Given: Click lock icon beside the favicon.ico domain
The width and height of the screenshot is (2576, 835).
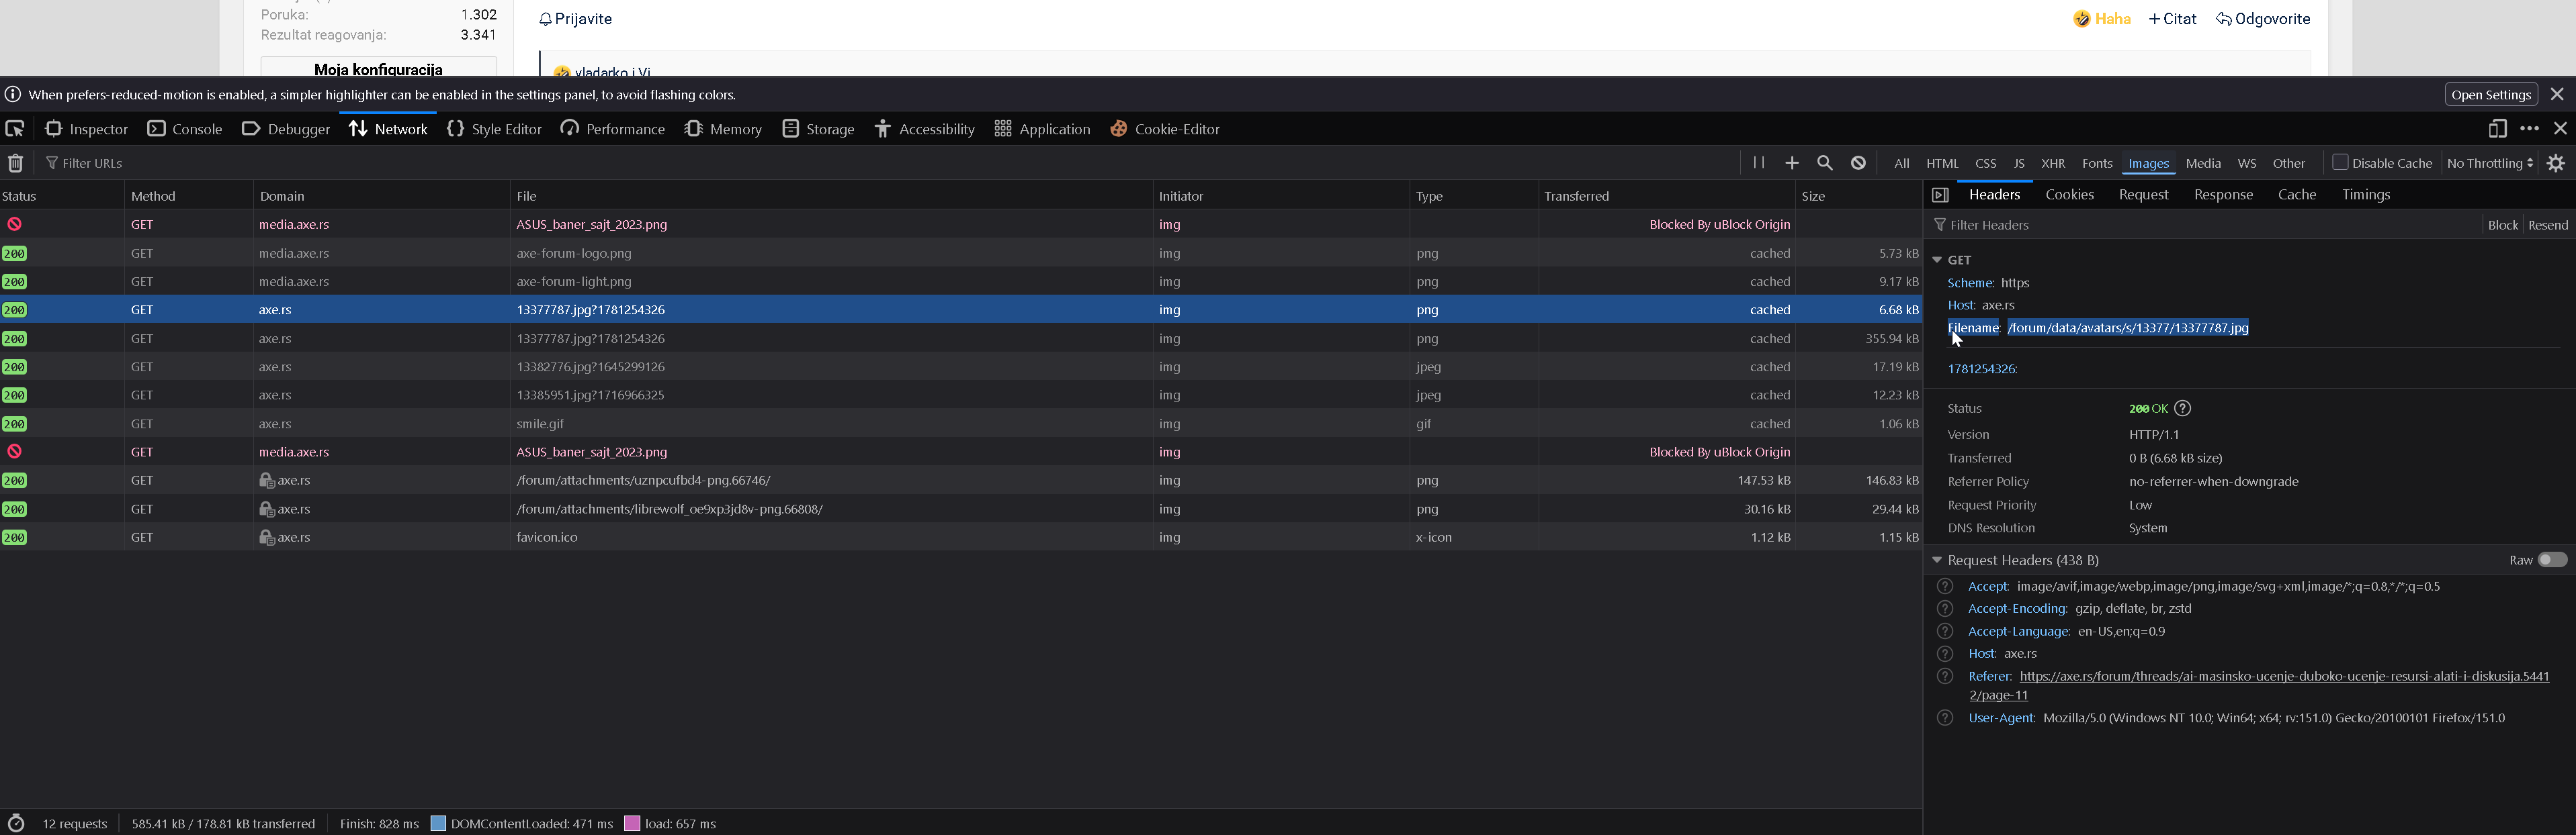Looking at the screenshot, I should point(267,538).
